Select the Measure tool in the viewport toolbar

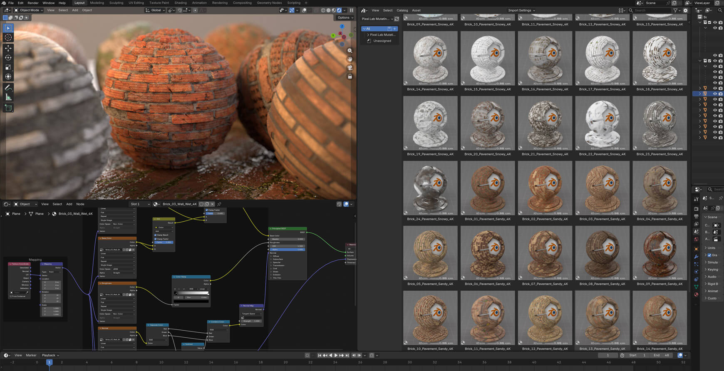tap(8, 97)
